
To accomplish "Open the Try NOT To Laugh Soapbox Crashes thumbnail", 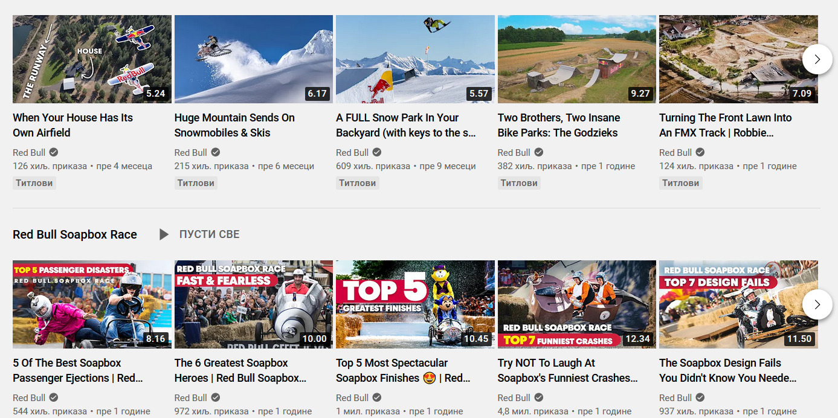I will point(576,304).
